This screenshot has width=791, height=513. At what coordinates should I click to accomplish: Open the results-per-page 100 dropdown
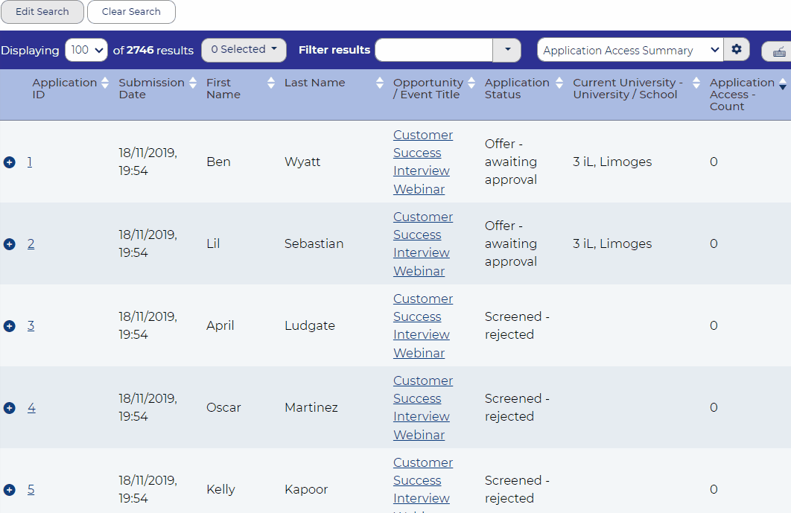coord(86,50)
